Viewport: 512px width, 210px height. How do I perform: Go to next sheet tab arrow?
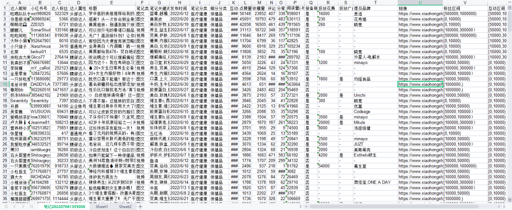23,207
